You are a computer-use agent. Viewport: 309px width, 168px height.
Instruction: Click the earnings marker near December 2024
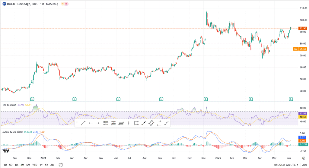click(206, 99)
